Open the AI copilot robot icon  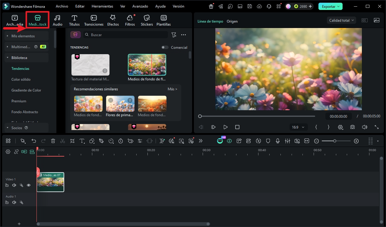click(x=220, y=141)
